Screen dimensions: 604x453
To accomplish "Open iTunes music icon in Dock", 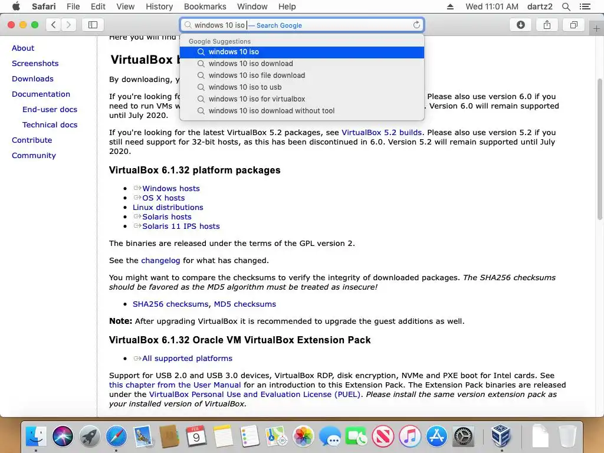I will 410,436.
